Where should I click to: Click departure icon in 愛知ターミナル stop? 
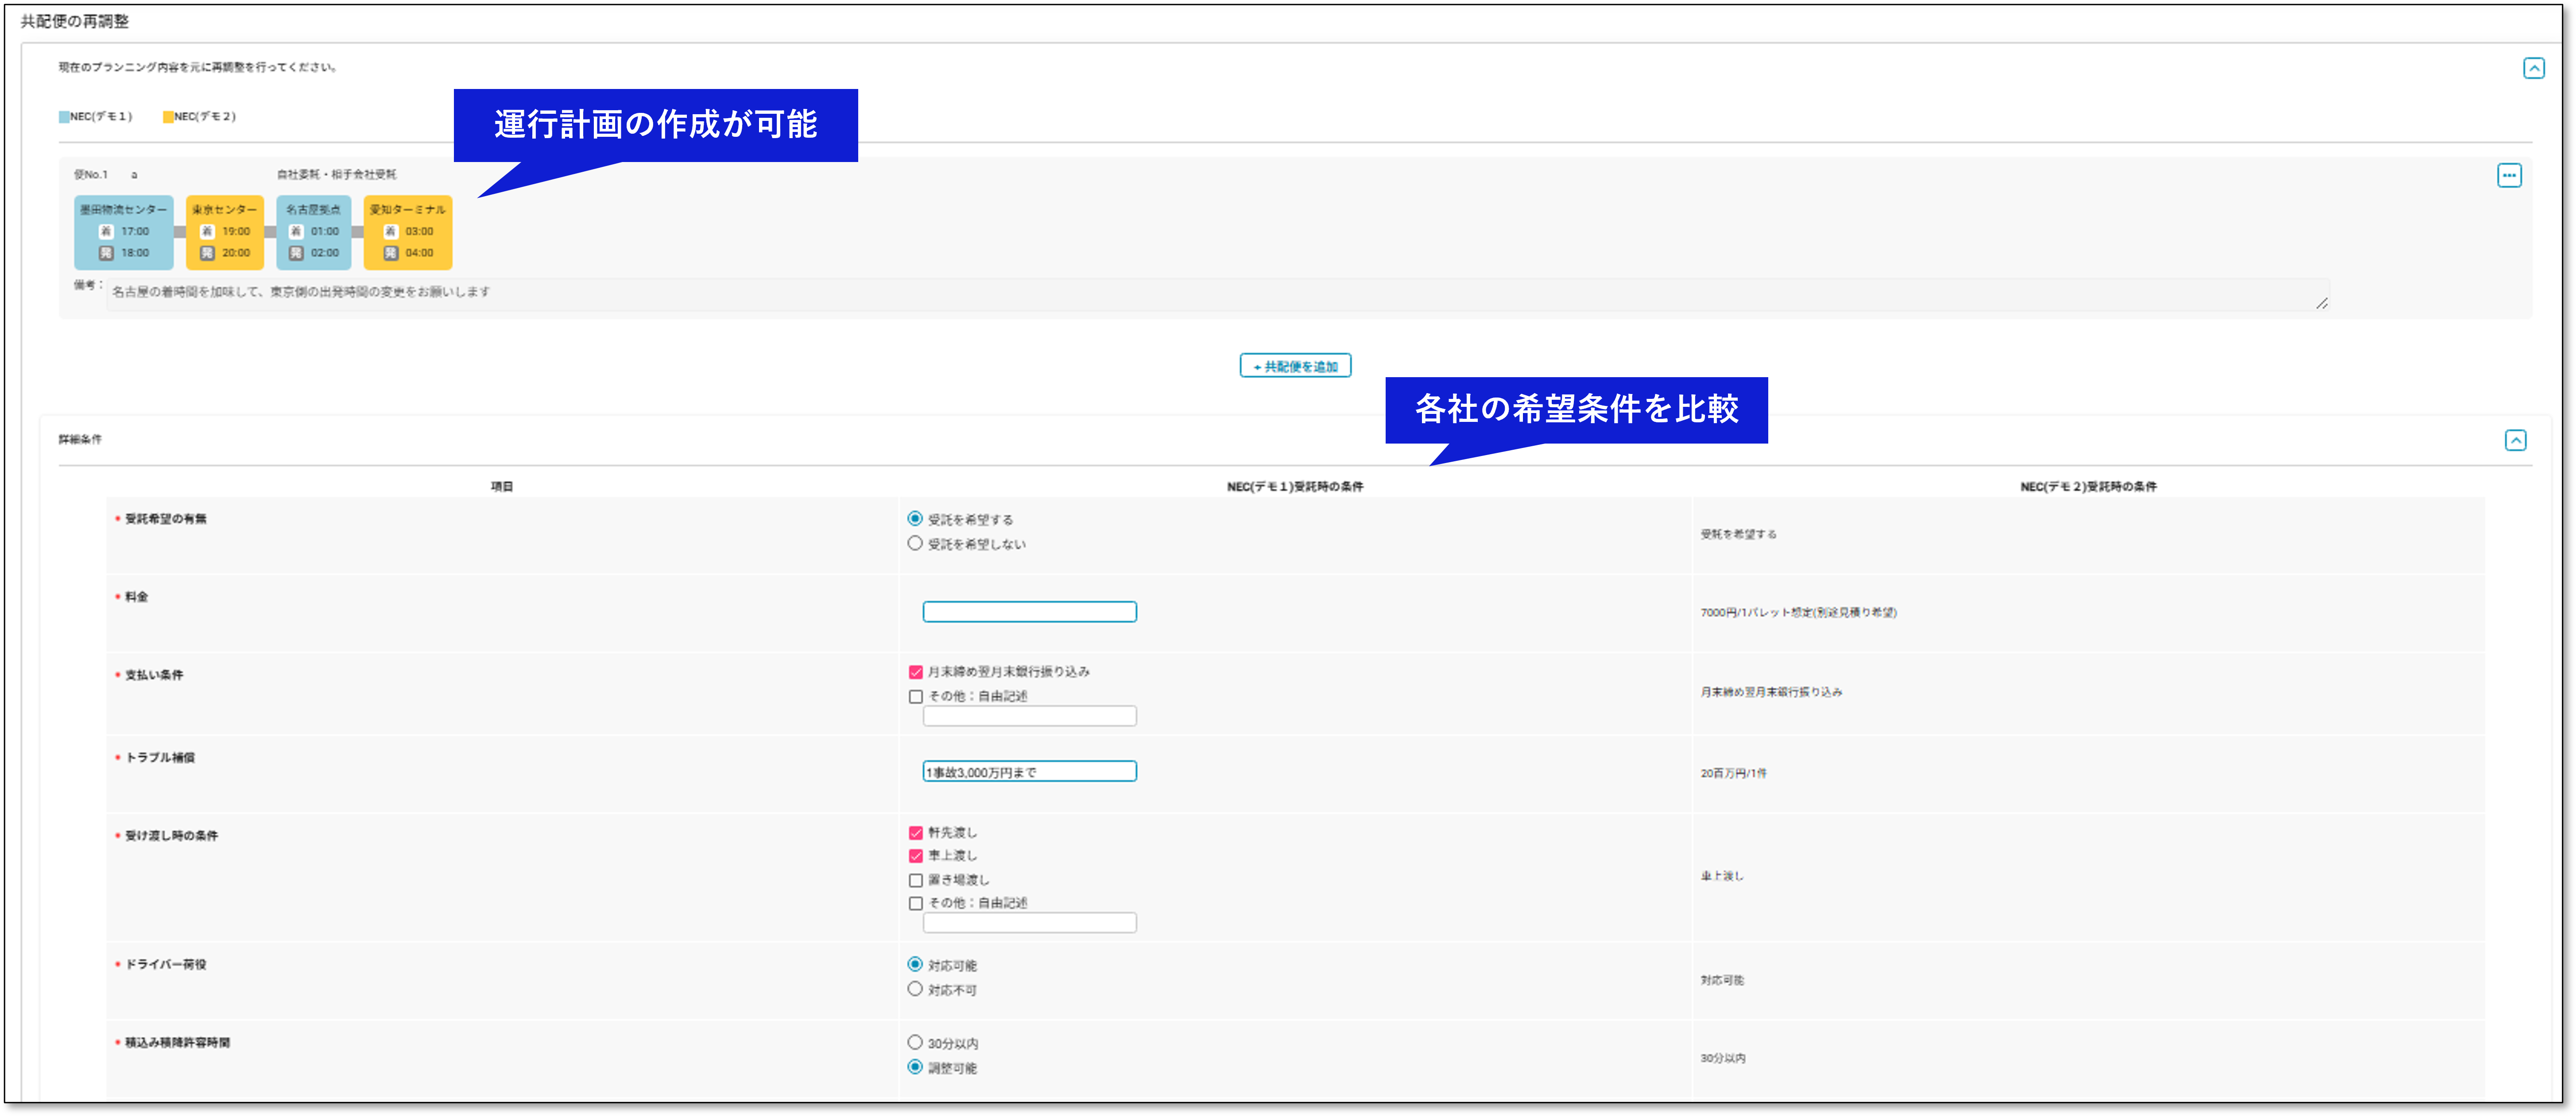coord(391,253)
